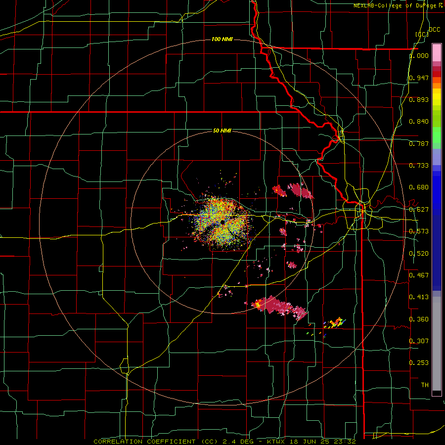Click the 0.360 color scale value

click(x=419, y=319)
